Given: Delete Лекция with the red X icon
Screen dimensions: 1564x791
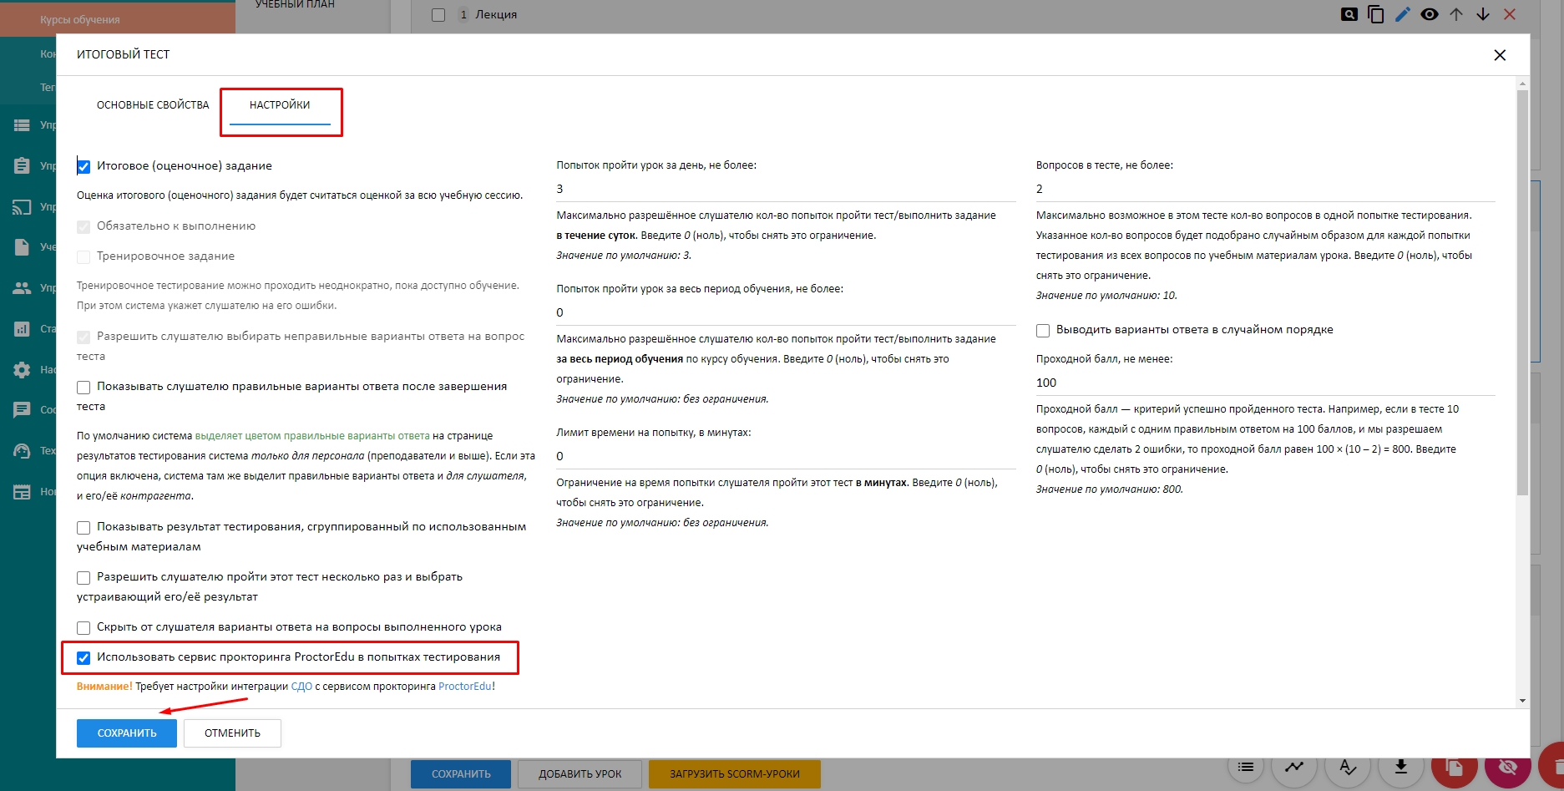Looking at the screenshot, I should click(x=1509, y=14).
